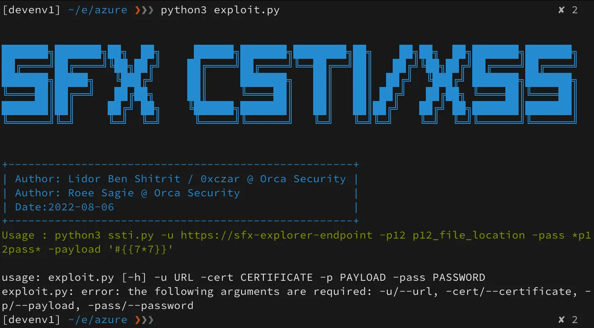Click '-cert CERTIFICATE' in the usage line
Viewport: 594px width, 328px height.
256,277
